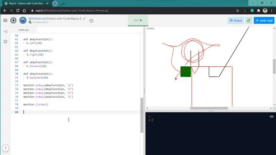The height and width of the screenshot is (155, 276).
Task: Click the turtle canvas horizontal scrollbar thumb
Action: coord(209,108)
